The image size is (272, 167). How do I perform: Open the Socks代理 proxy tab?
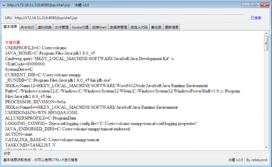tap(80, 27)
